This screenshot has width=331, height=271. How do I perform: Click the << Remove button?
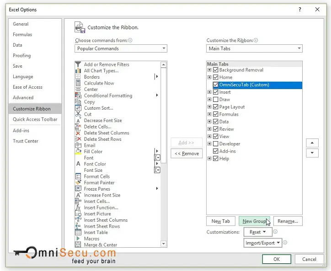[x=187, y=154]
